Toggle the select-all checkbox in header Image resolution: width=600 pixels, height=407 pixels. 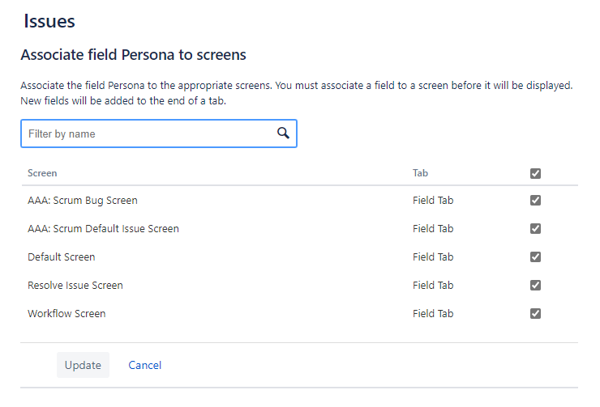[535, 173]
